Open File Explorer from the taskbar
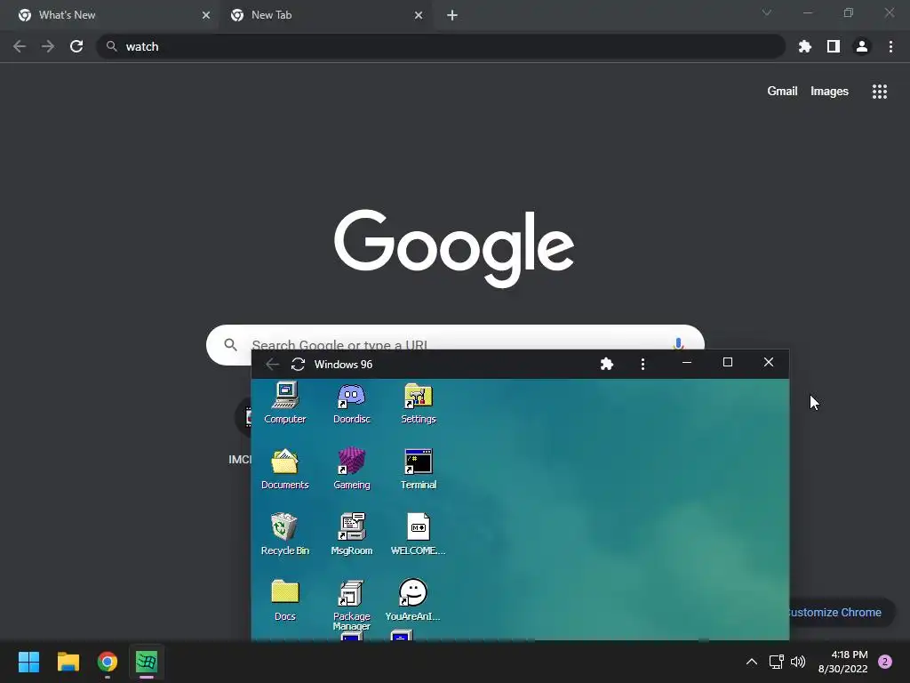The width and height of the screenshot is (910, 683). 68,662
